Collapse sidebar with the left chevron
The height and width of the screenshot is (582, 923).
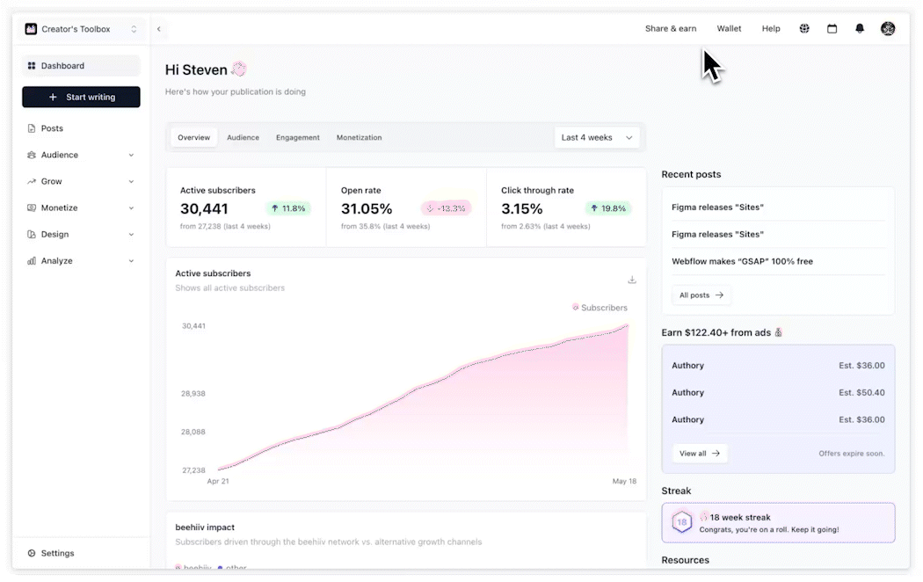(x=159, y=29)
